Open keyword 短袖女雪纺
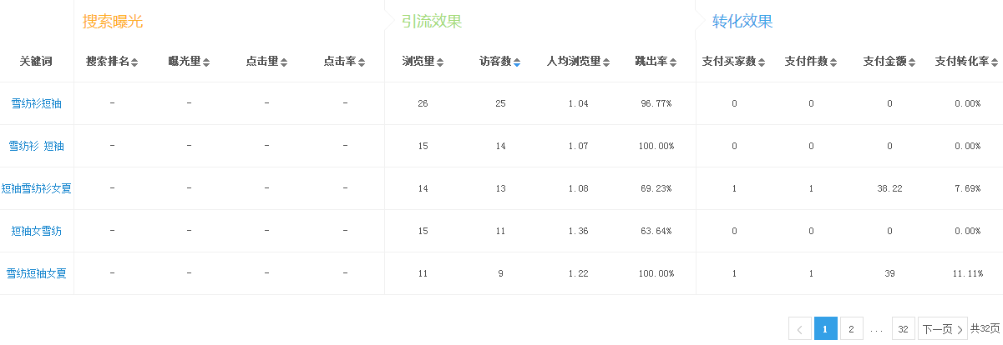This screenshot has width=1003, height=345. 37,231
